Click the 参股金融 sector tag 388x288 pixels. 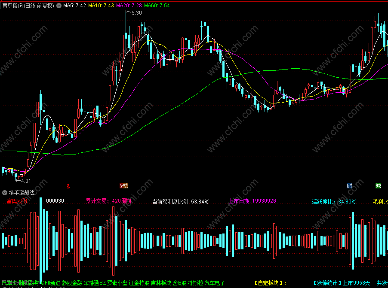[72, 283]
